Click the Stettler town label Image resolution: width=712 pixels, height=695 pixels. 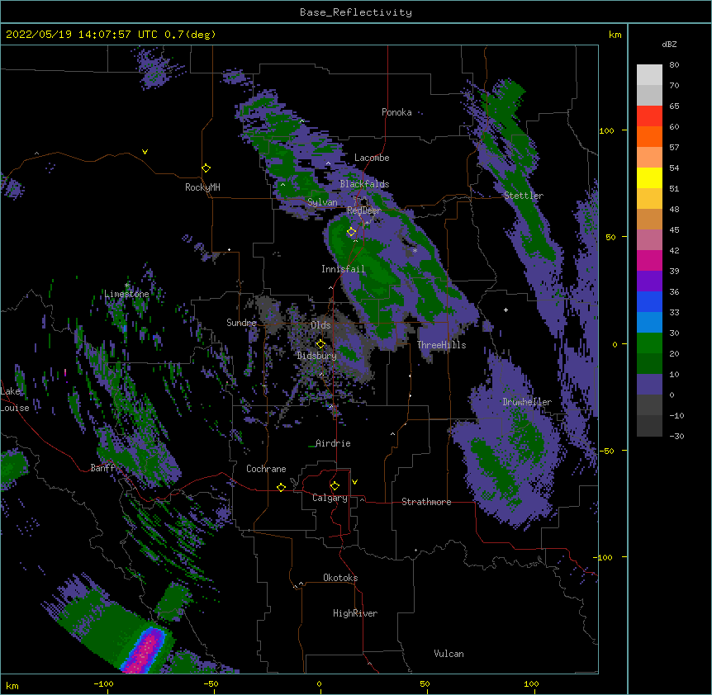524,196
